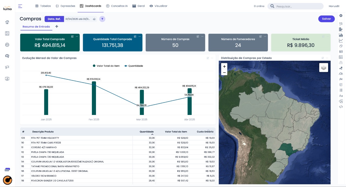The width and height of the screenshot is (346, 187).
Task: Open the settings gear in right toolbar
Action: point(341,16)
